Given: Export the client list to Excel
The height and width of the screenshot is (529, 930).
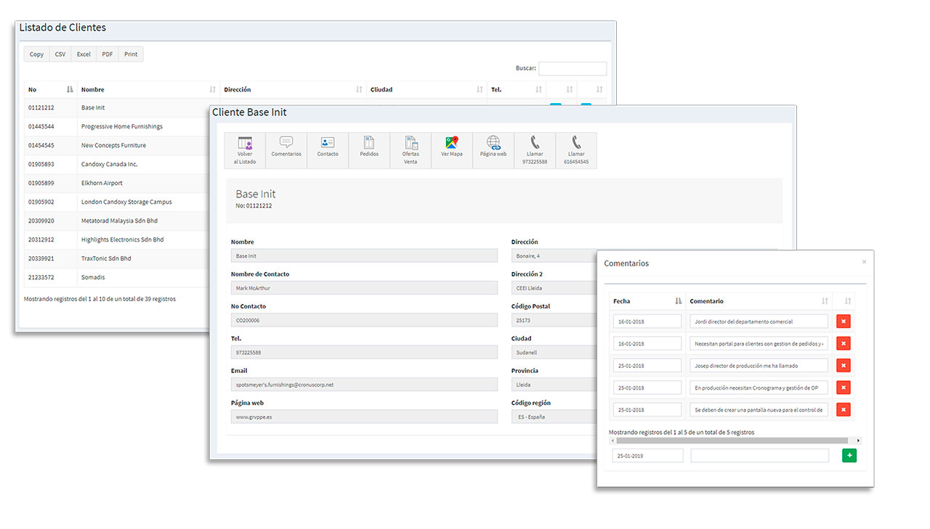Looking at the screenshot, I should coord(84,54).
